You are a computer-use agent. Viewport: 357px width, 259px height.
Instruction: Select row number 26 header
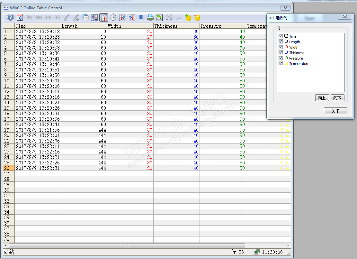click(9, 168)
